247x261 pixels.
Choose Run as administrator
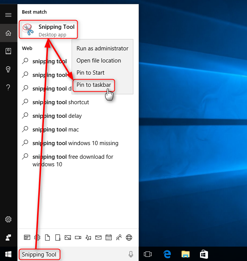(x=102, y=48)
